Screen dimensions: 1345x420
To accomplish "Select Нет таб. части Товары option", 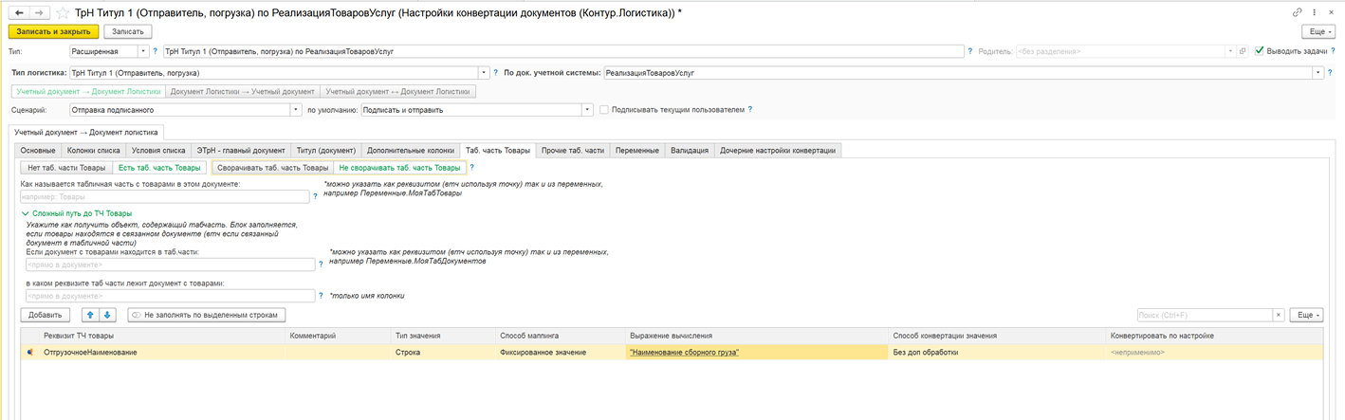I will [66, 168].
